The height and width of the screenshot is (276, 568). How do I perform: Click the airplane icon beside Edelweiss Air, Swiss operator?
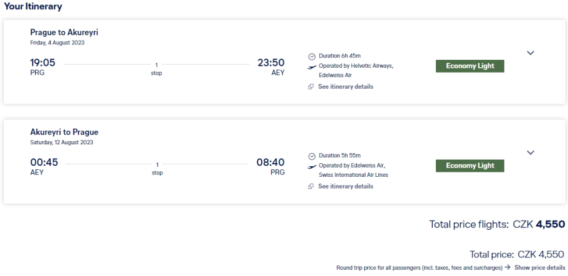(312, 166)
